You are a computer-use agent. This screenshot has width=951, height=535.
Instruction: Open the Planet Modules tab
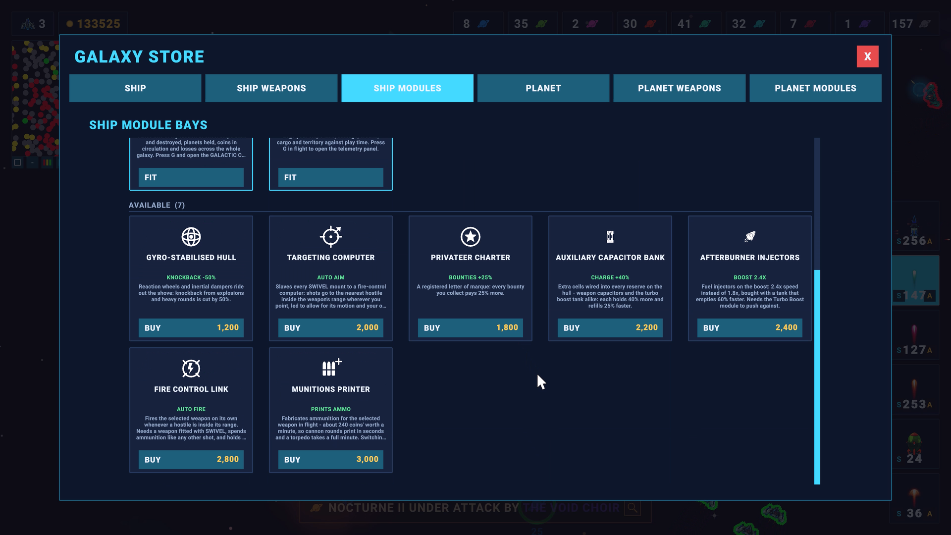tap(815, 88)
